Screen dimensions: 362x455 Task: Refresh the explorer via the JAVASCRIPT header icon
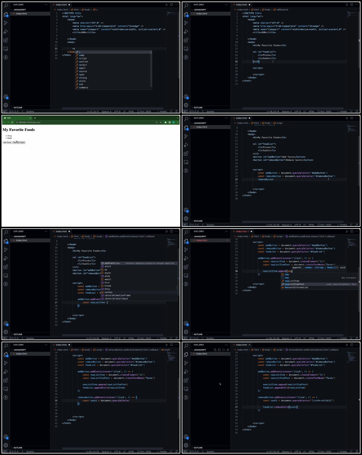click(x=223, y=350)
